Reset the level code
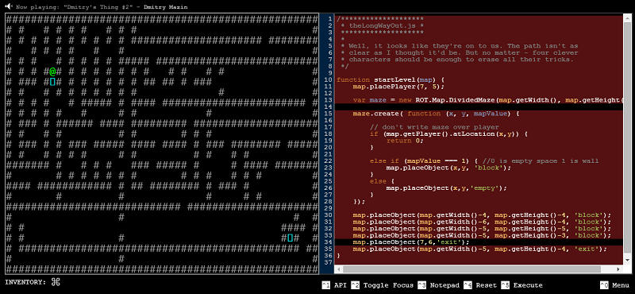Viewport: 635px width, 294px height. click(480, 285)
